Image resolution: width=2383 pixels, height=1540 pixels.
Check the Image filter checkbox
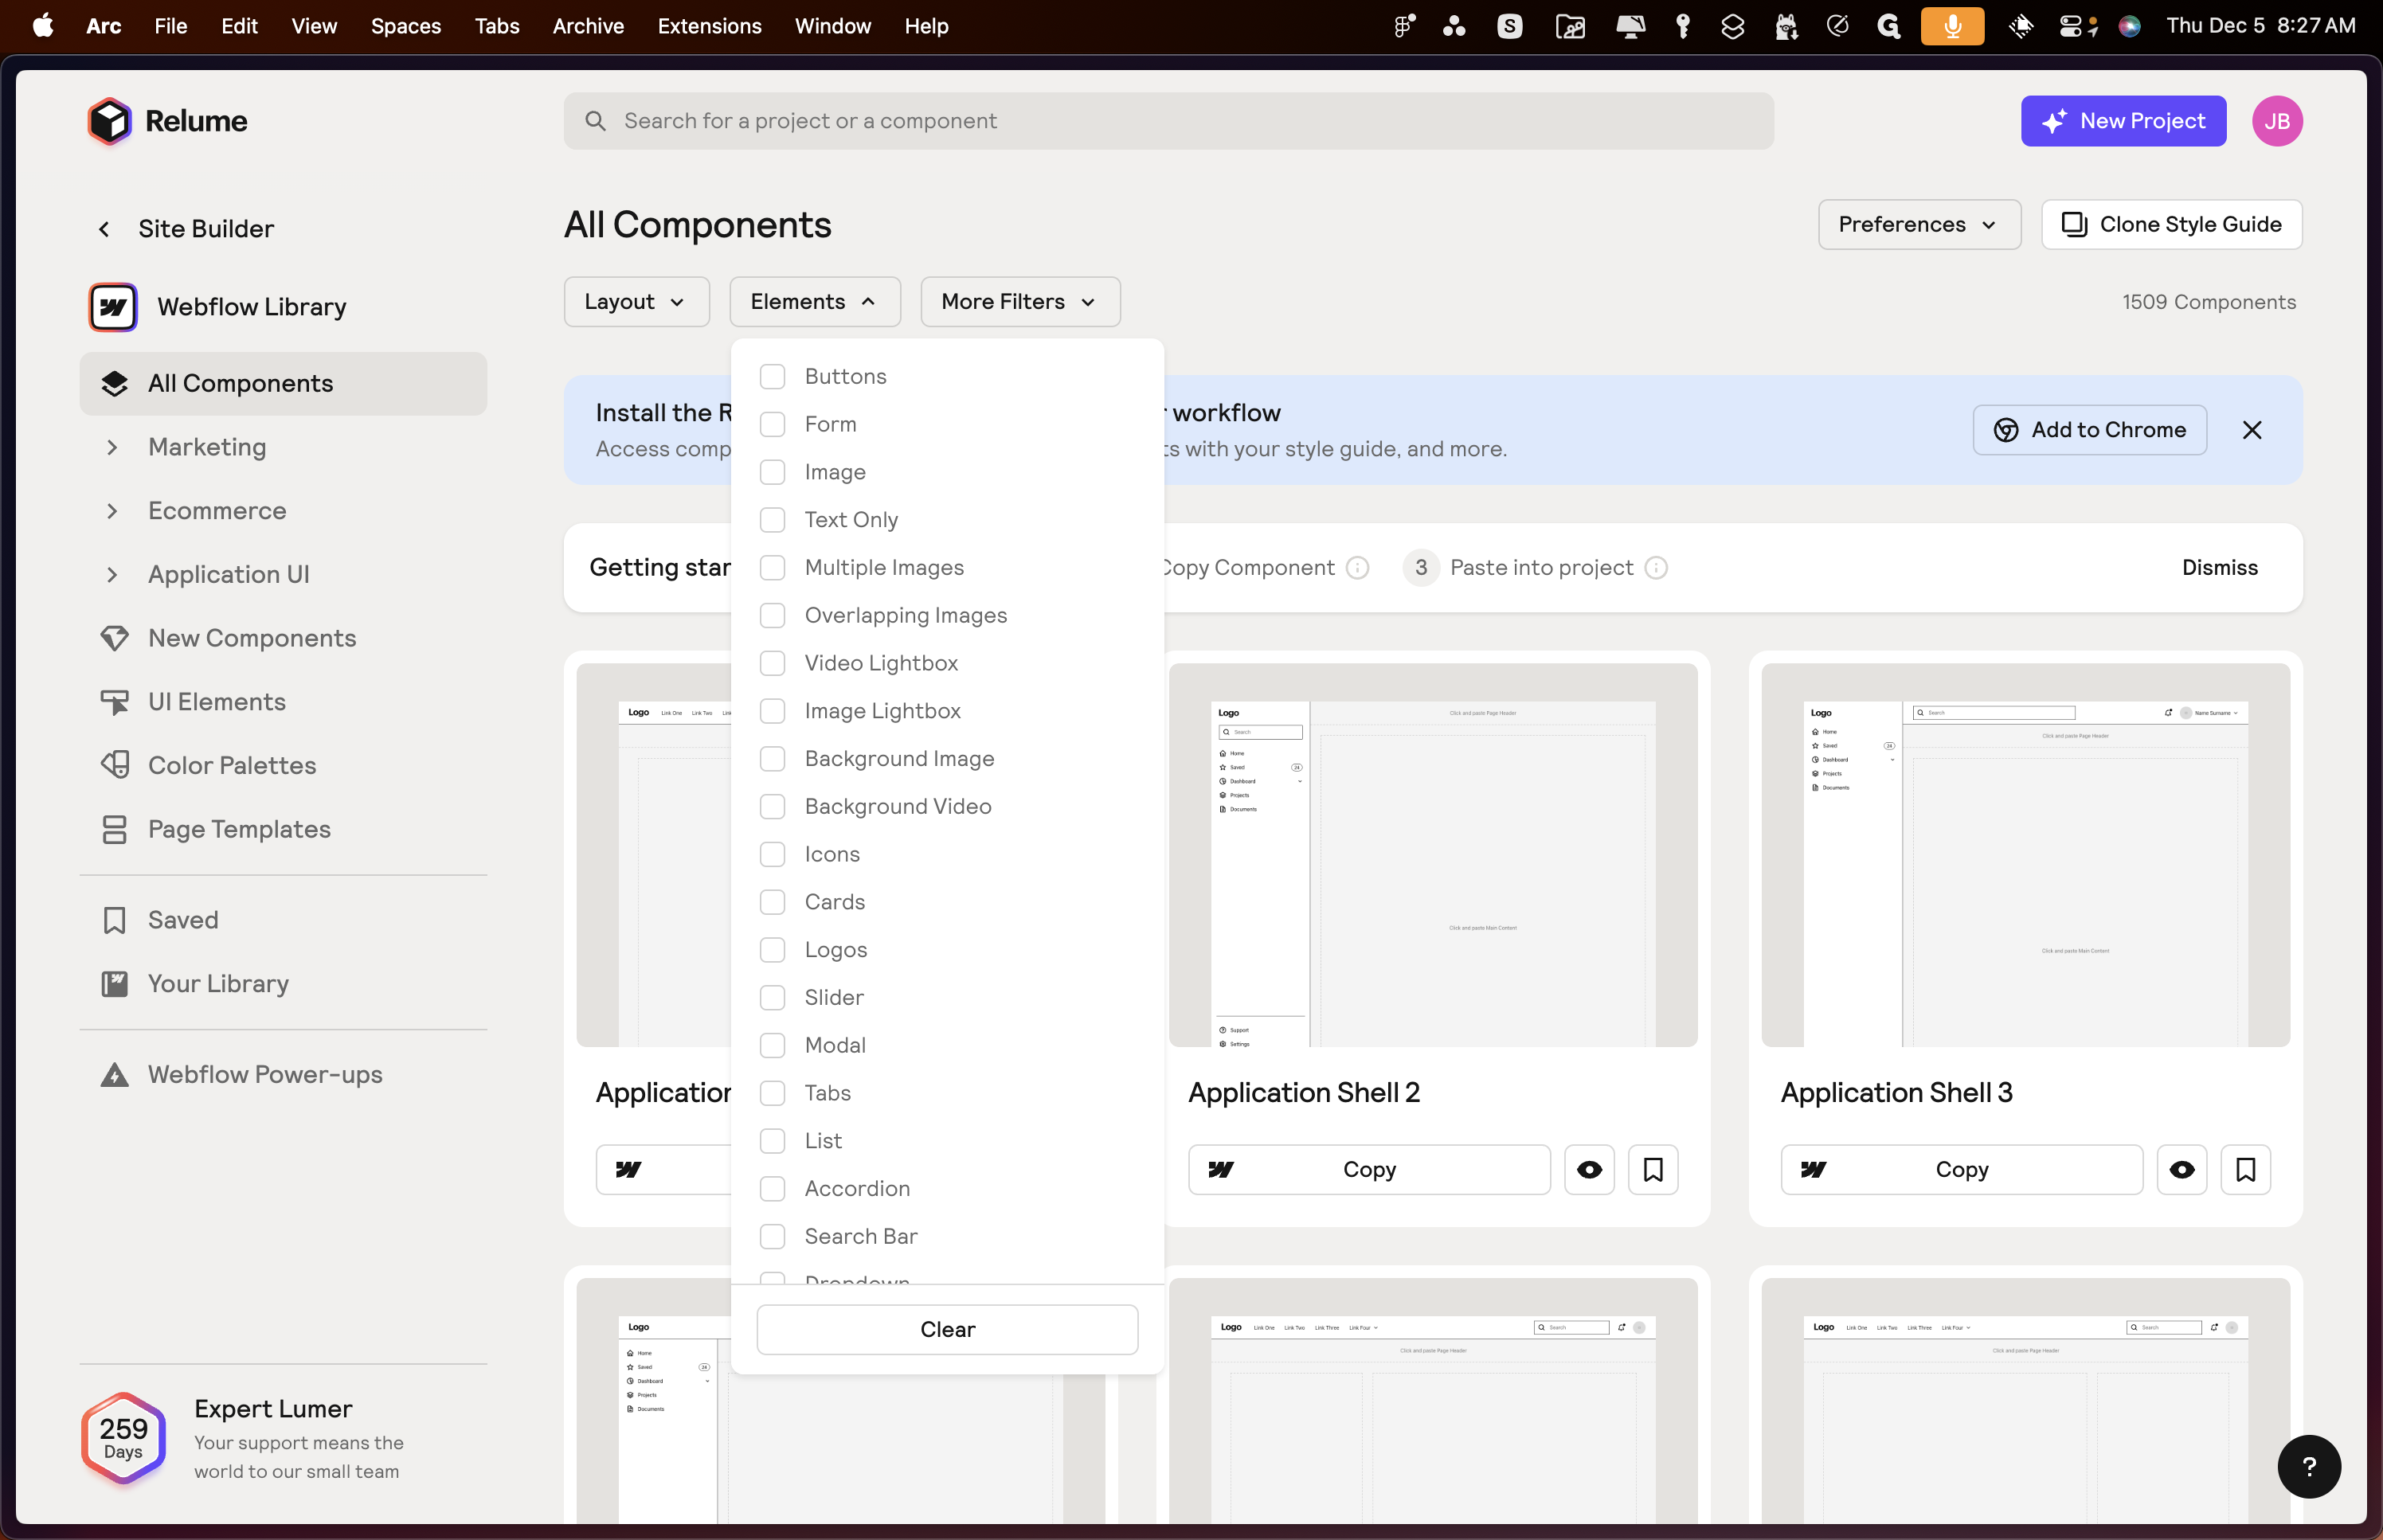(772, 472)
